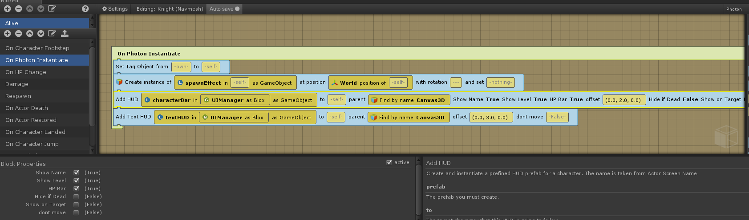This screenshot has width=749, height=220.
Task: Click the add state plus icon above Alive
Action: 7,8
